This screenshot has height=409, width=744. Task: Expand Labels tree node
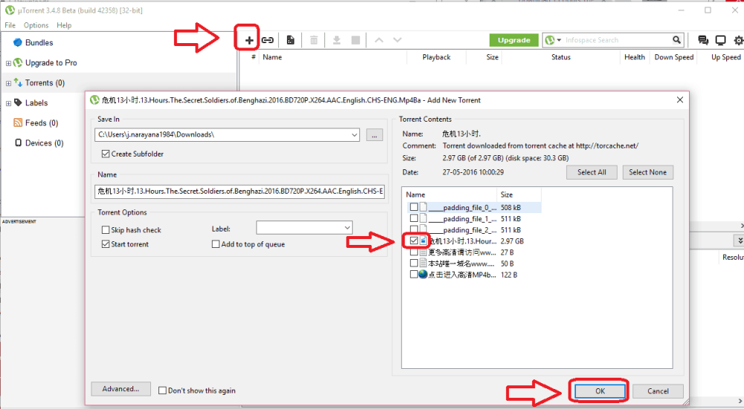click(x=8, y=103)
